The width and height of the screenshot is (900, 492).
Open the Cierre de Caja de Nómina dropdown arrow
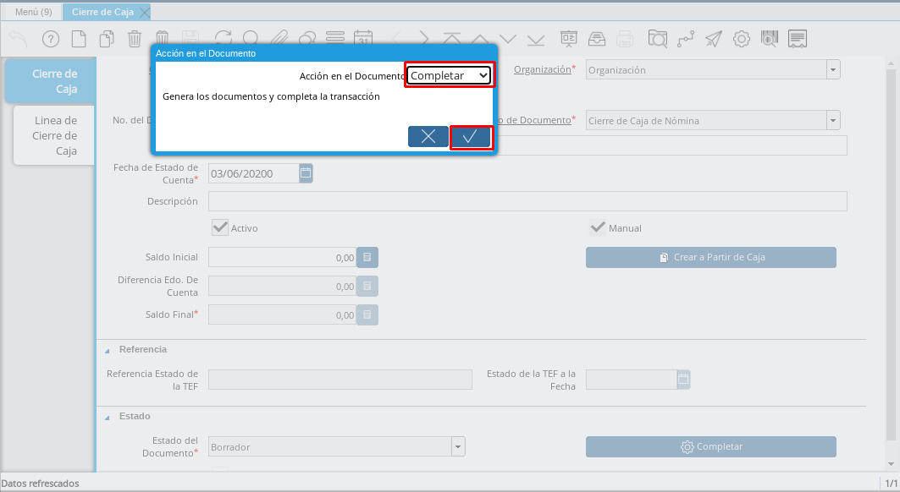click(833, 120)
